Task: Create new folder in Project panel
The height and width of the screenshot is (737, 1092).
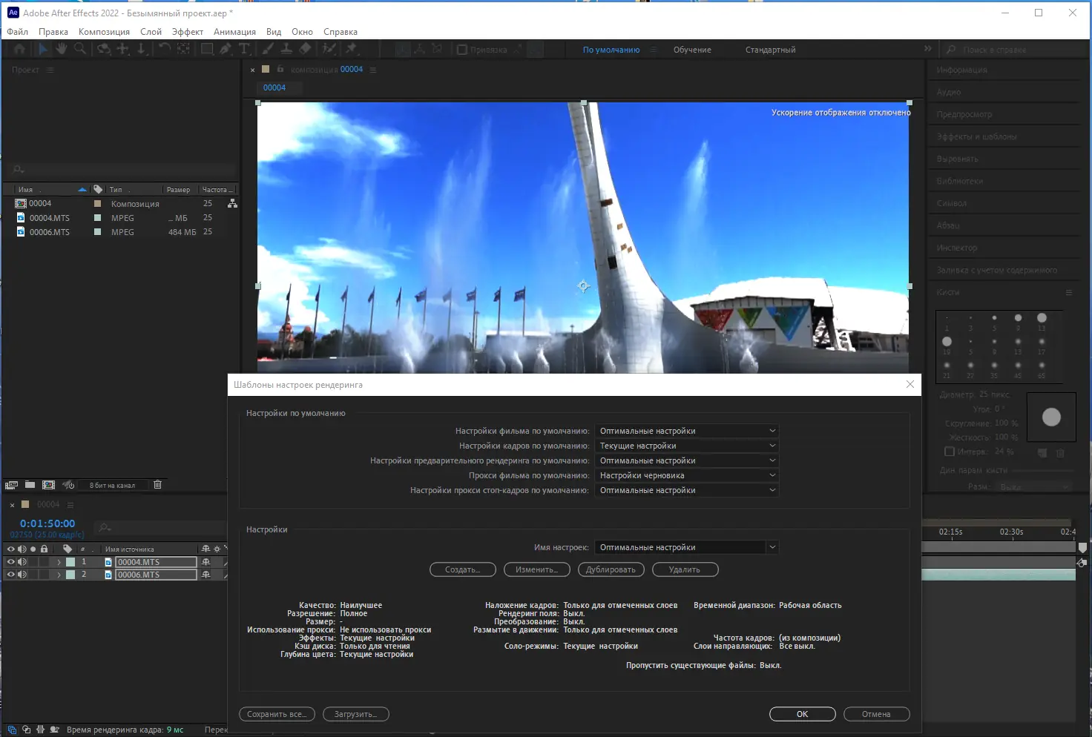Action: coord(30,485)
